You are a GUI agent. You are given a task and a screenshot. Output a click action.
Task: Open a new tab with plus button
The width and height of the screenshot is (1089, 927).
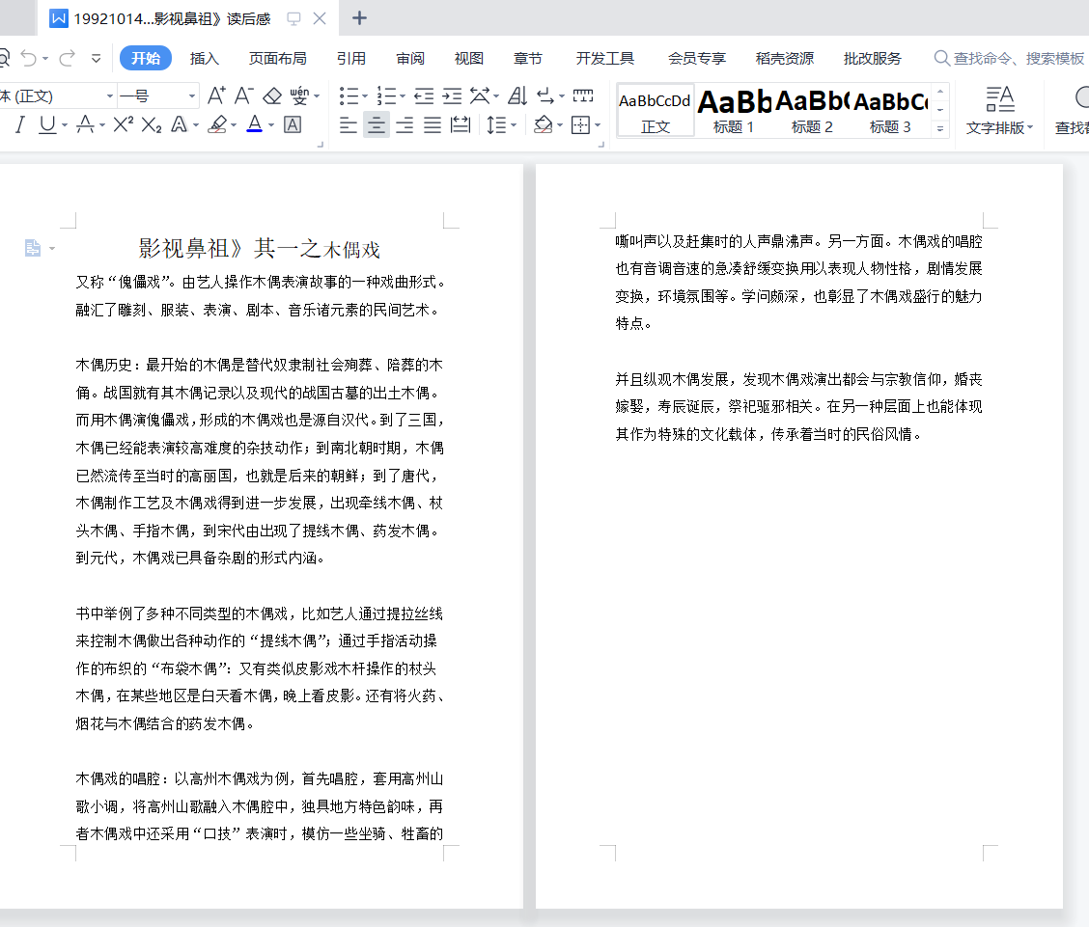point(359,18)
